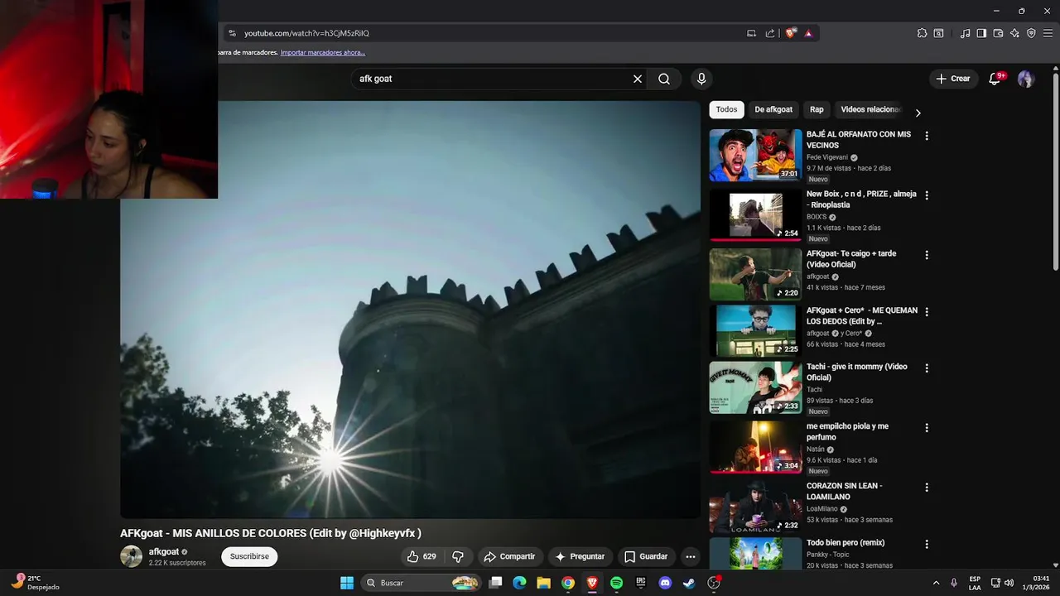The width and height of the screenshot is (1060, 596).
Task: Click the Guardar save button
Action: (x=646, y=556)
